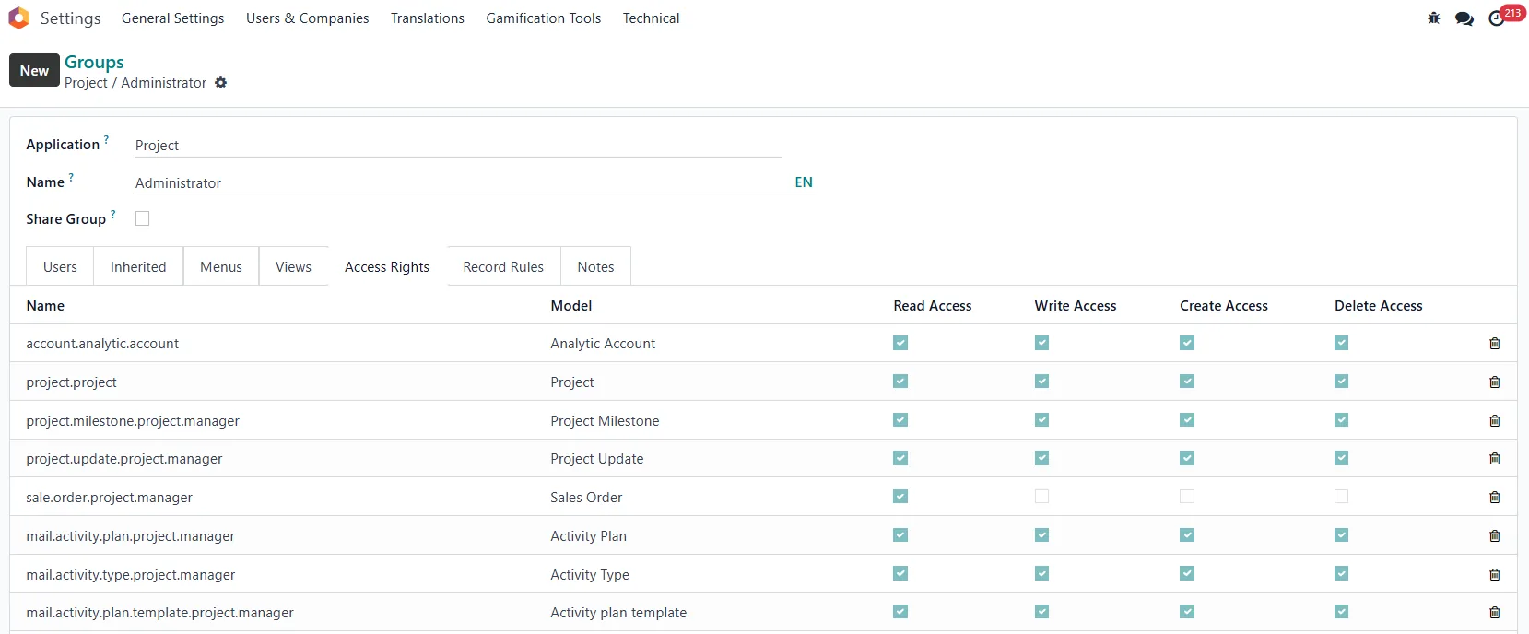Enable Write Access for Sales Order

pos(1041,497)
